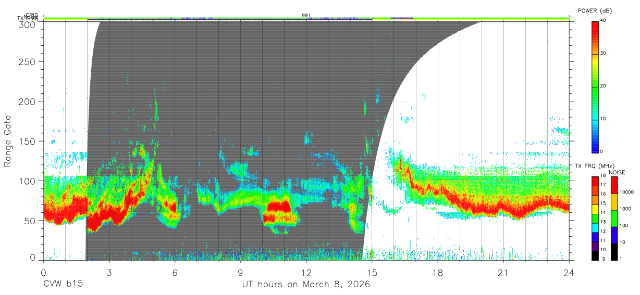This screenshot has height=295, width=640.
Task: Click the hour 9 tick on the time axis
Action: click(240, 273)
